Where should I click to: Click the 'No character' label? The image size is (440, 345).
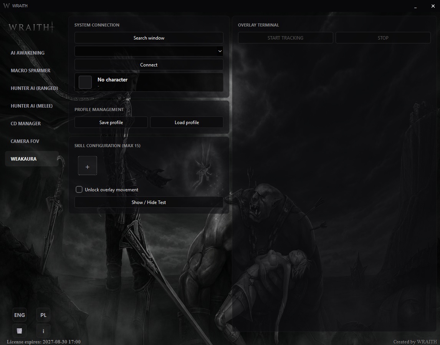click(x=112, y=80)
